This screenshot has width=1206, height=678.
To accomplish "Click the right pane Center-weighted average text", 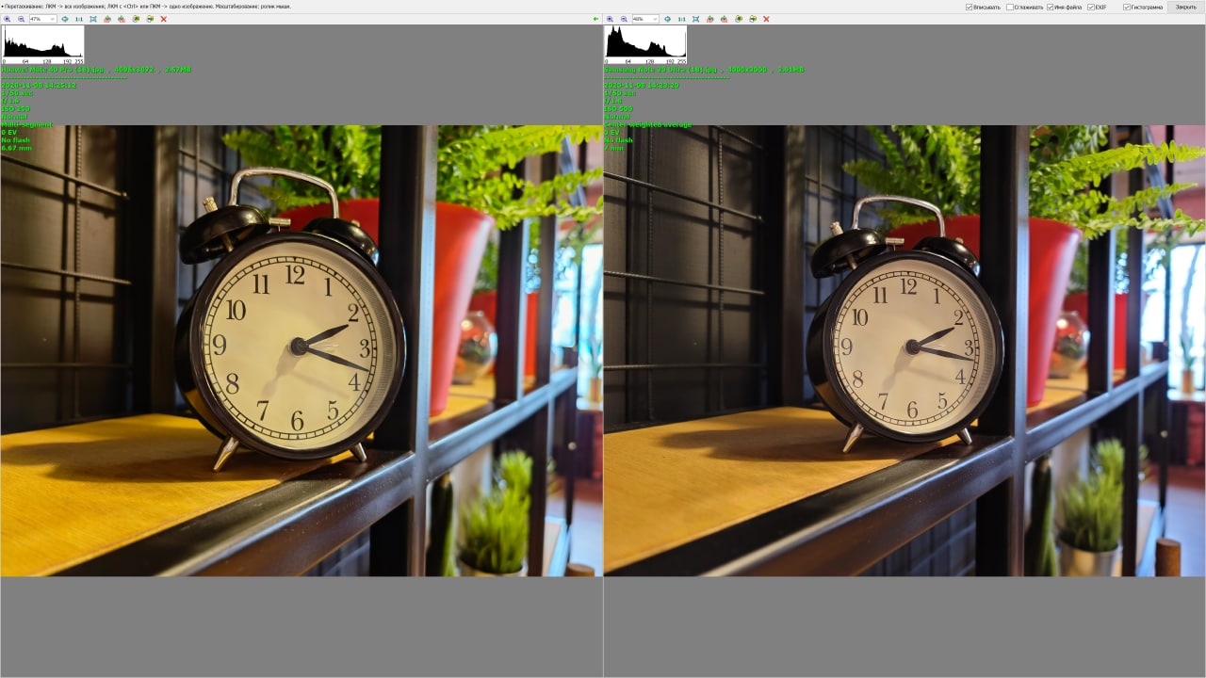I will pyautogui.click(x=647, y=124).
